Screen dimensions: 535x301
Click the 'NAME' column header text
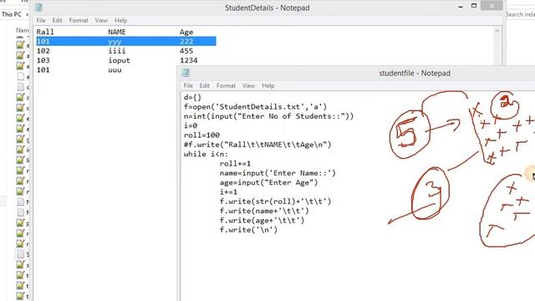tap(117, 32)
